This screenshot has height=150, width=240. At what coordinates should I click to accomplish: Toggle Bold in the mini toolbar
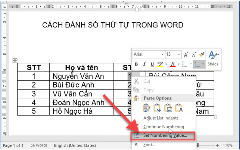(x=136, y=64)
